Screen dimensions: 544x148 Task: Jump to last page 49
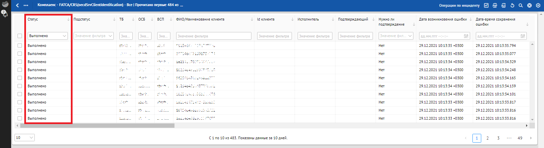tap(520, 138)
